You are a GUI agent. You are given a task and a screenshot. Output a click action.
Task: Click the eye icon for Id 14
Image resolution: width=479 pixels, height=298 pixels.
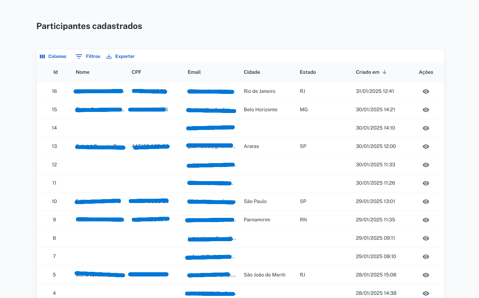tap(426, 128)
